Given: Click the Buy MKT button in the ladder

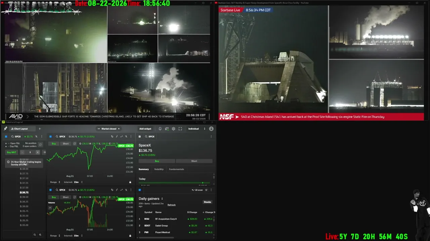Looking at the screenshot, I should tap(11, 152).
